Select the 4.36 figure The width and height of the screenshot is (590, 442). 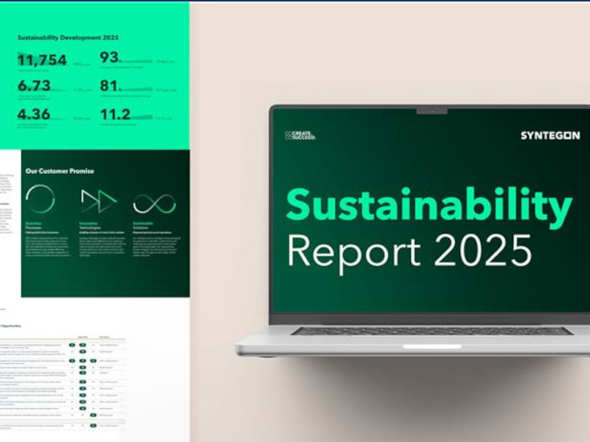34,114
